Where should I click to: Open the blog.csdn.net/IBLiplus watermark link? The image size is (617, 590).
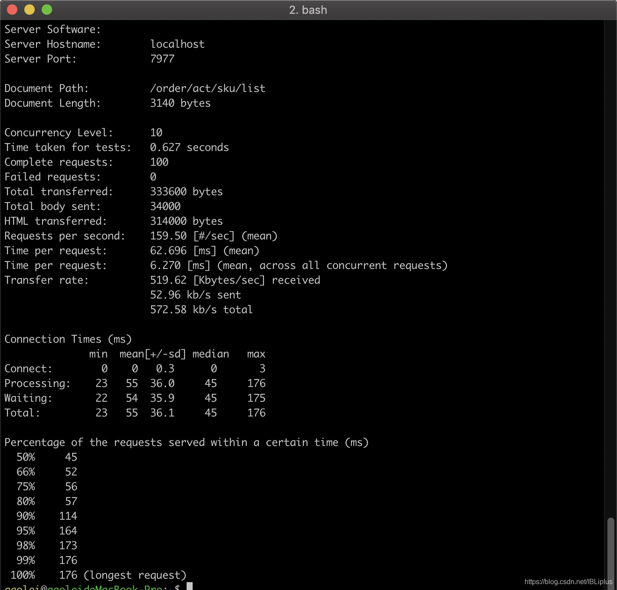pyautogui.click(x=568, y=581)
